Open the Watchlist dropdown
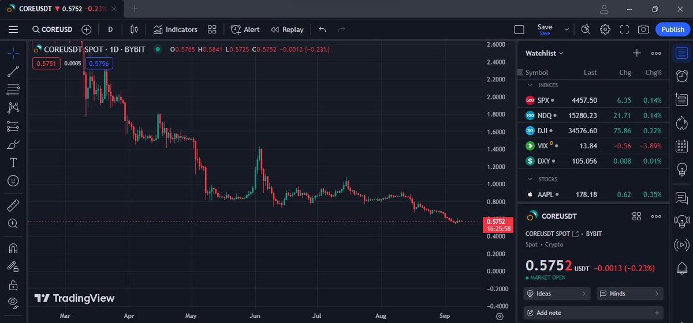The image size is (693, 323). click(x=545, y=53)
